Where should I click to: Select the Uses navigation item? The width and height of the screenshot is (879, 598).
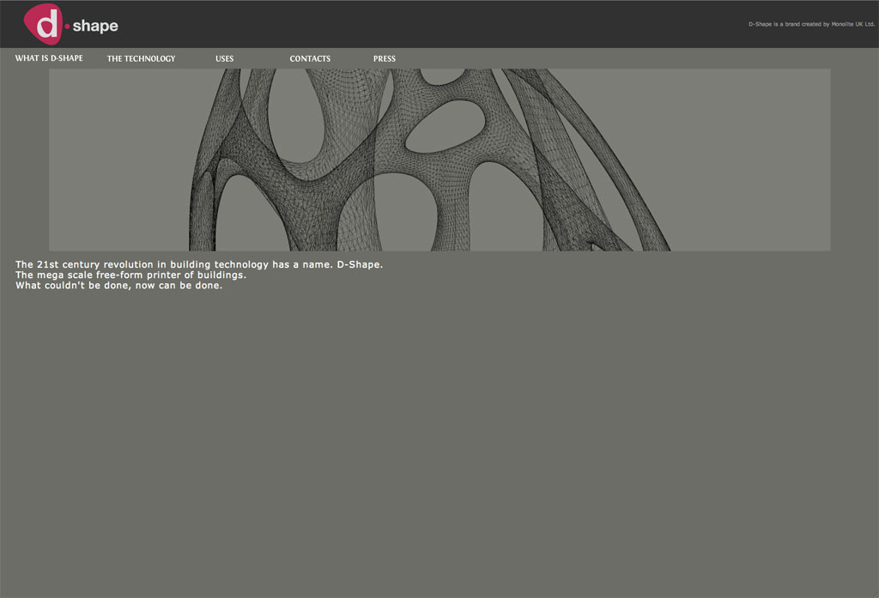(x=224, y=58)
